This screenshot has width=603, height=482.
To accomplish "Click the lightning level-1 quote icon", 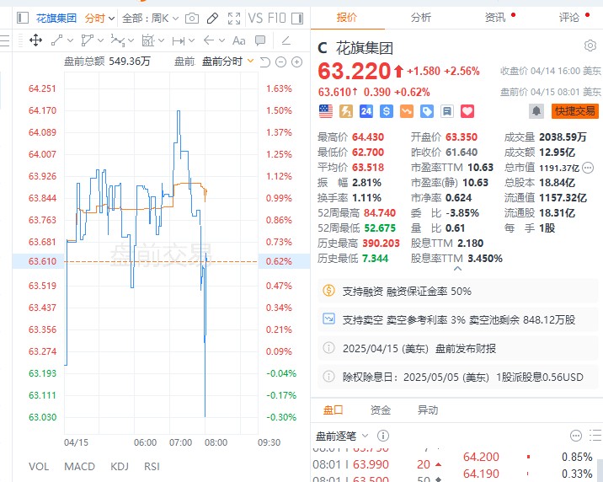I will [x=346, y=111].
